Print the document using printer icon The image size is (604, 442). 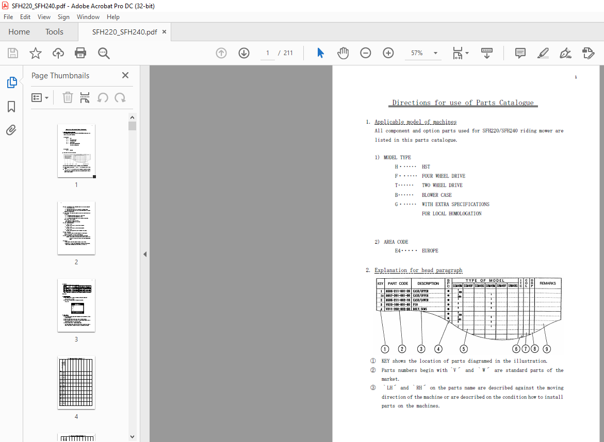tap(80, 53)
